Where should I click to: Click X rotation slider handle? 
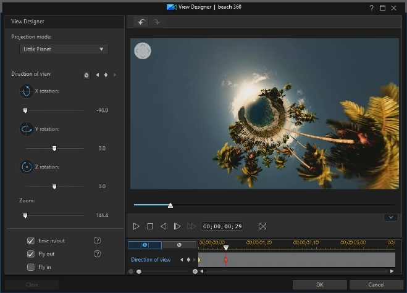[x=25, y=110]
